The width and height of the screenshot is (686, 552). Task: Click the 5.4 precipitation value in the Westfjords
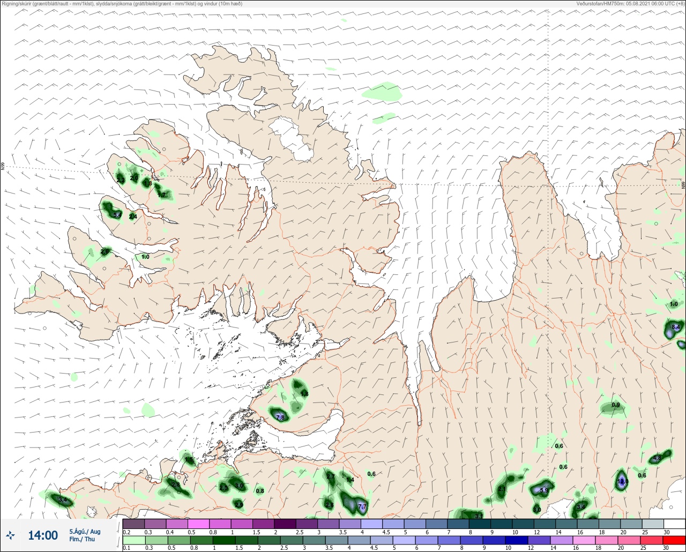point(117,215)
